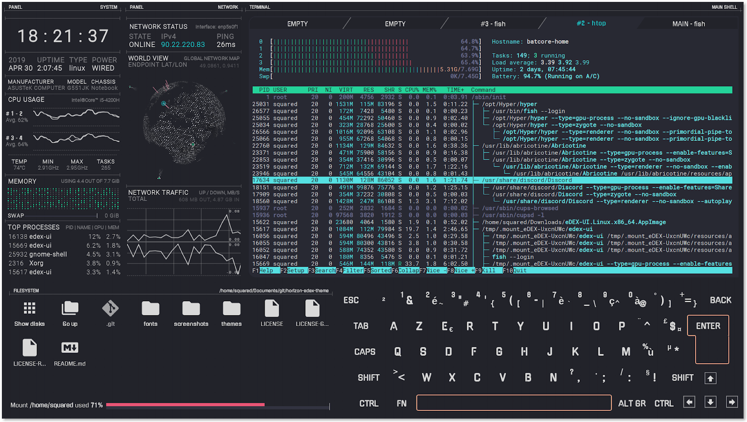Toggle the left SHIFT key
The height and width of the screenshot is (422, 747).
click(x=368, y=377)
